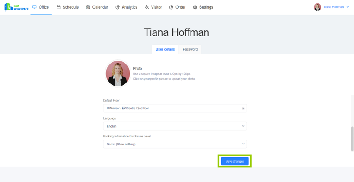Switch to the Password tab

point(190,49)
